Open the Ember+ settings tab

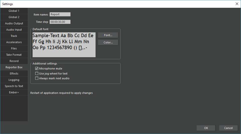14,92
